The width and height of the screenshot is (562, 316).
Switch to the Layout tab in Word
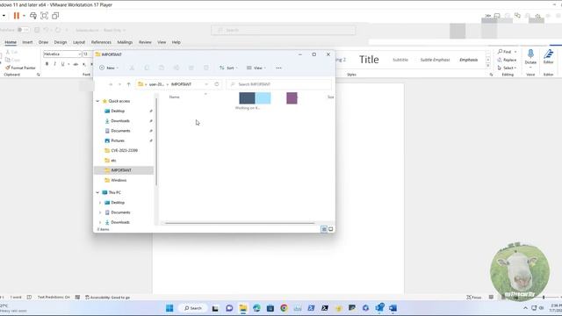(x=79, y=42)
